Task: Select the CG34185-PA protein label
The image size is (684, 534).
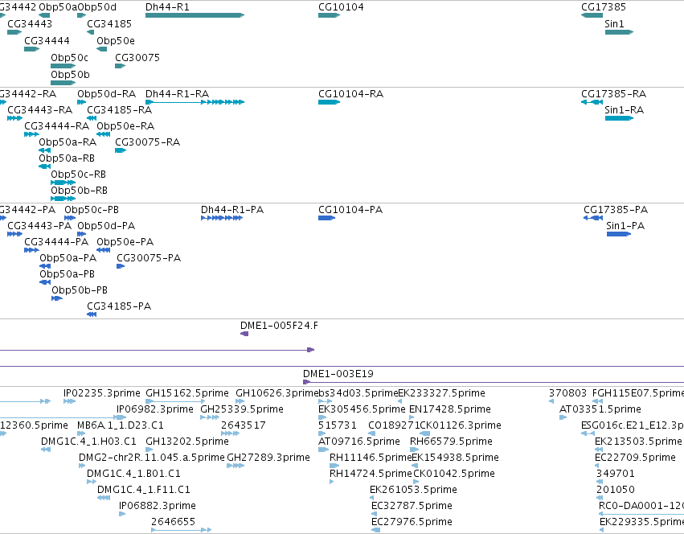Action: point(119,306)
